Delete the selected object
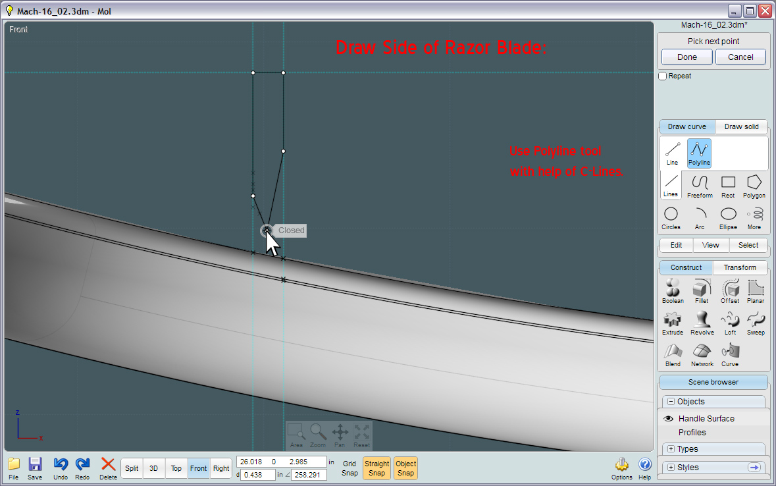 point(108,468)
